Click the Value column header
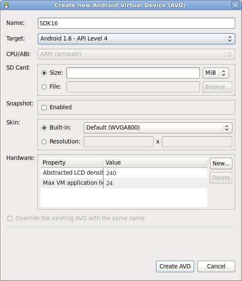The image size is (242, 281). (155, 162)
